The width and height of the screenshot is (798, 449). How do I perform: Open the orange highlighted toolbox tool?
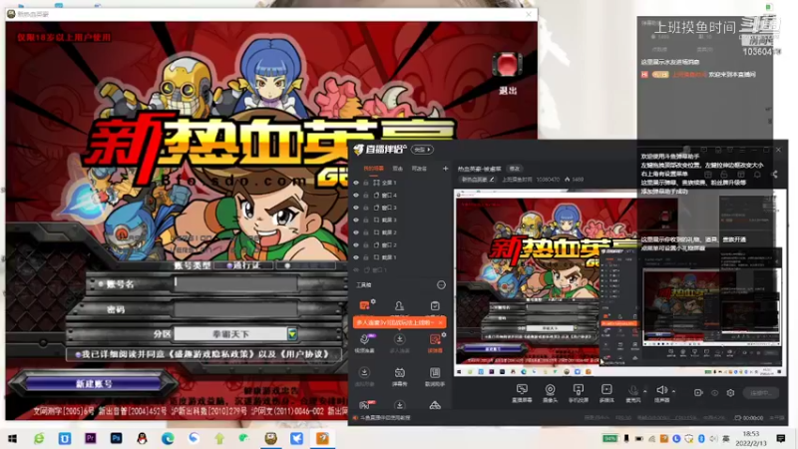coord(435,340)
